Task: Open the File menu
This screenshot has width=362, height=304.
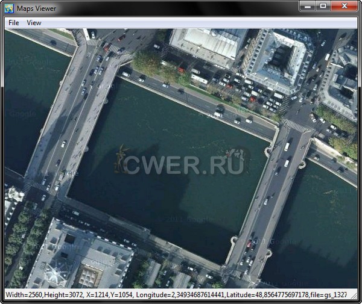Action: [13, 23]
